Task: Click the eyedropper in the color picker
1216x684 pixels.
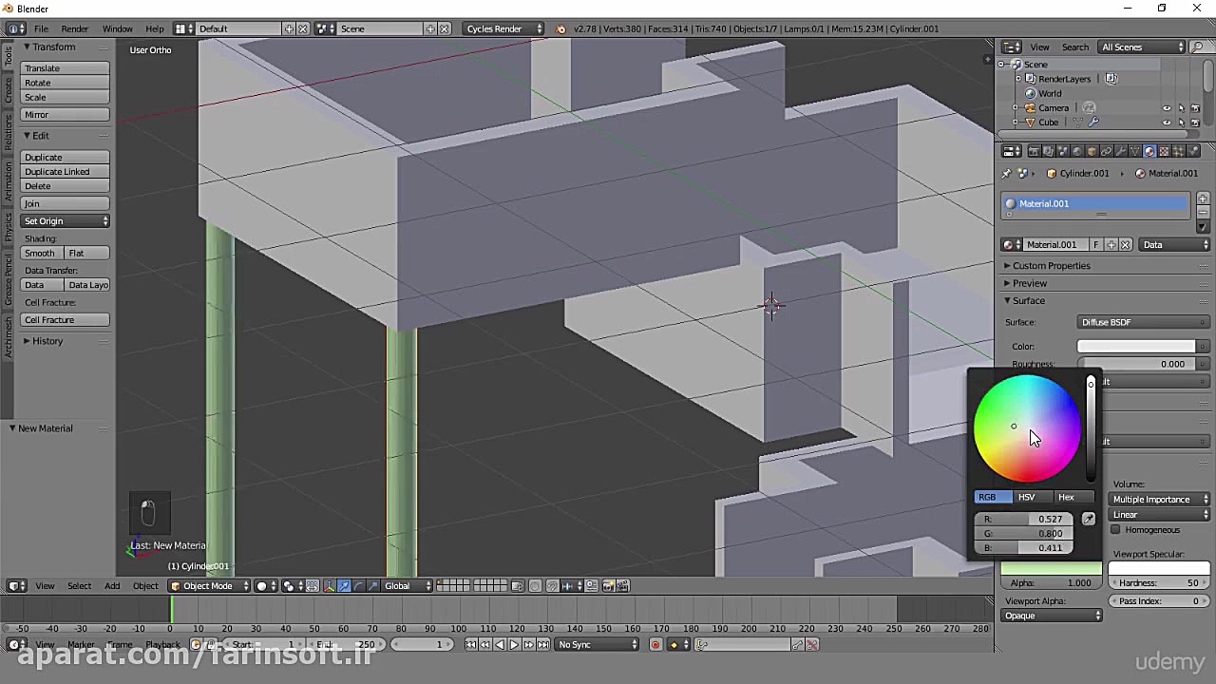Action: 1089,519
